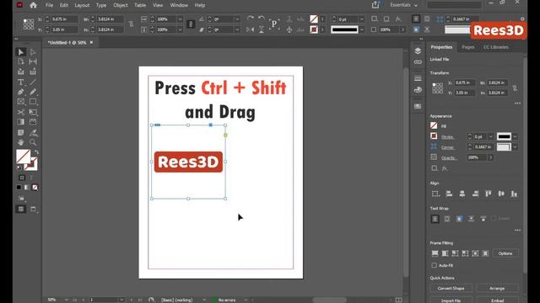Screen dimensions: 540x303
Task: Click Fill frame proportionally icon
Action: (x=435, y=253)
